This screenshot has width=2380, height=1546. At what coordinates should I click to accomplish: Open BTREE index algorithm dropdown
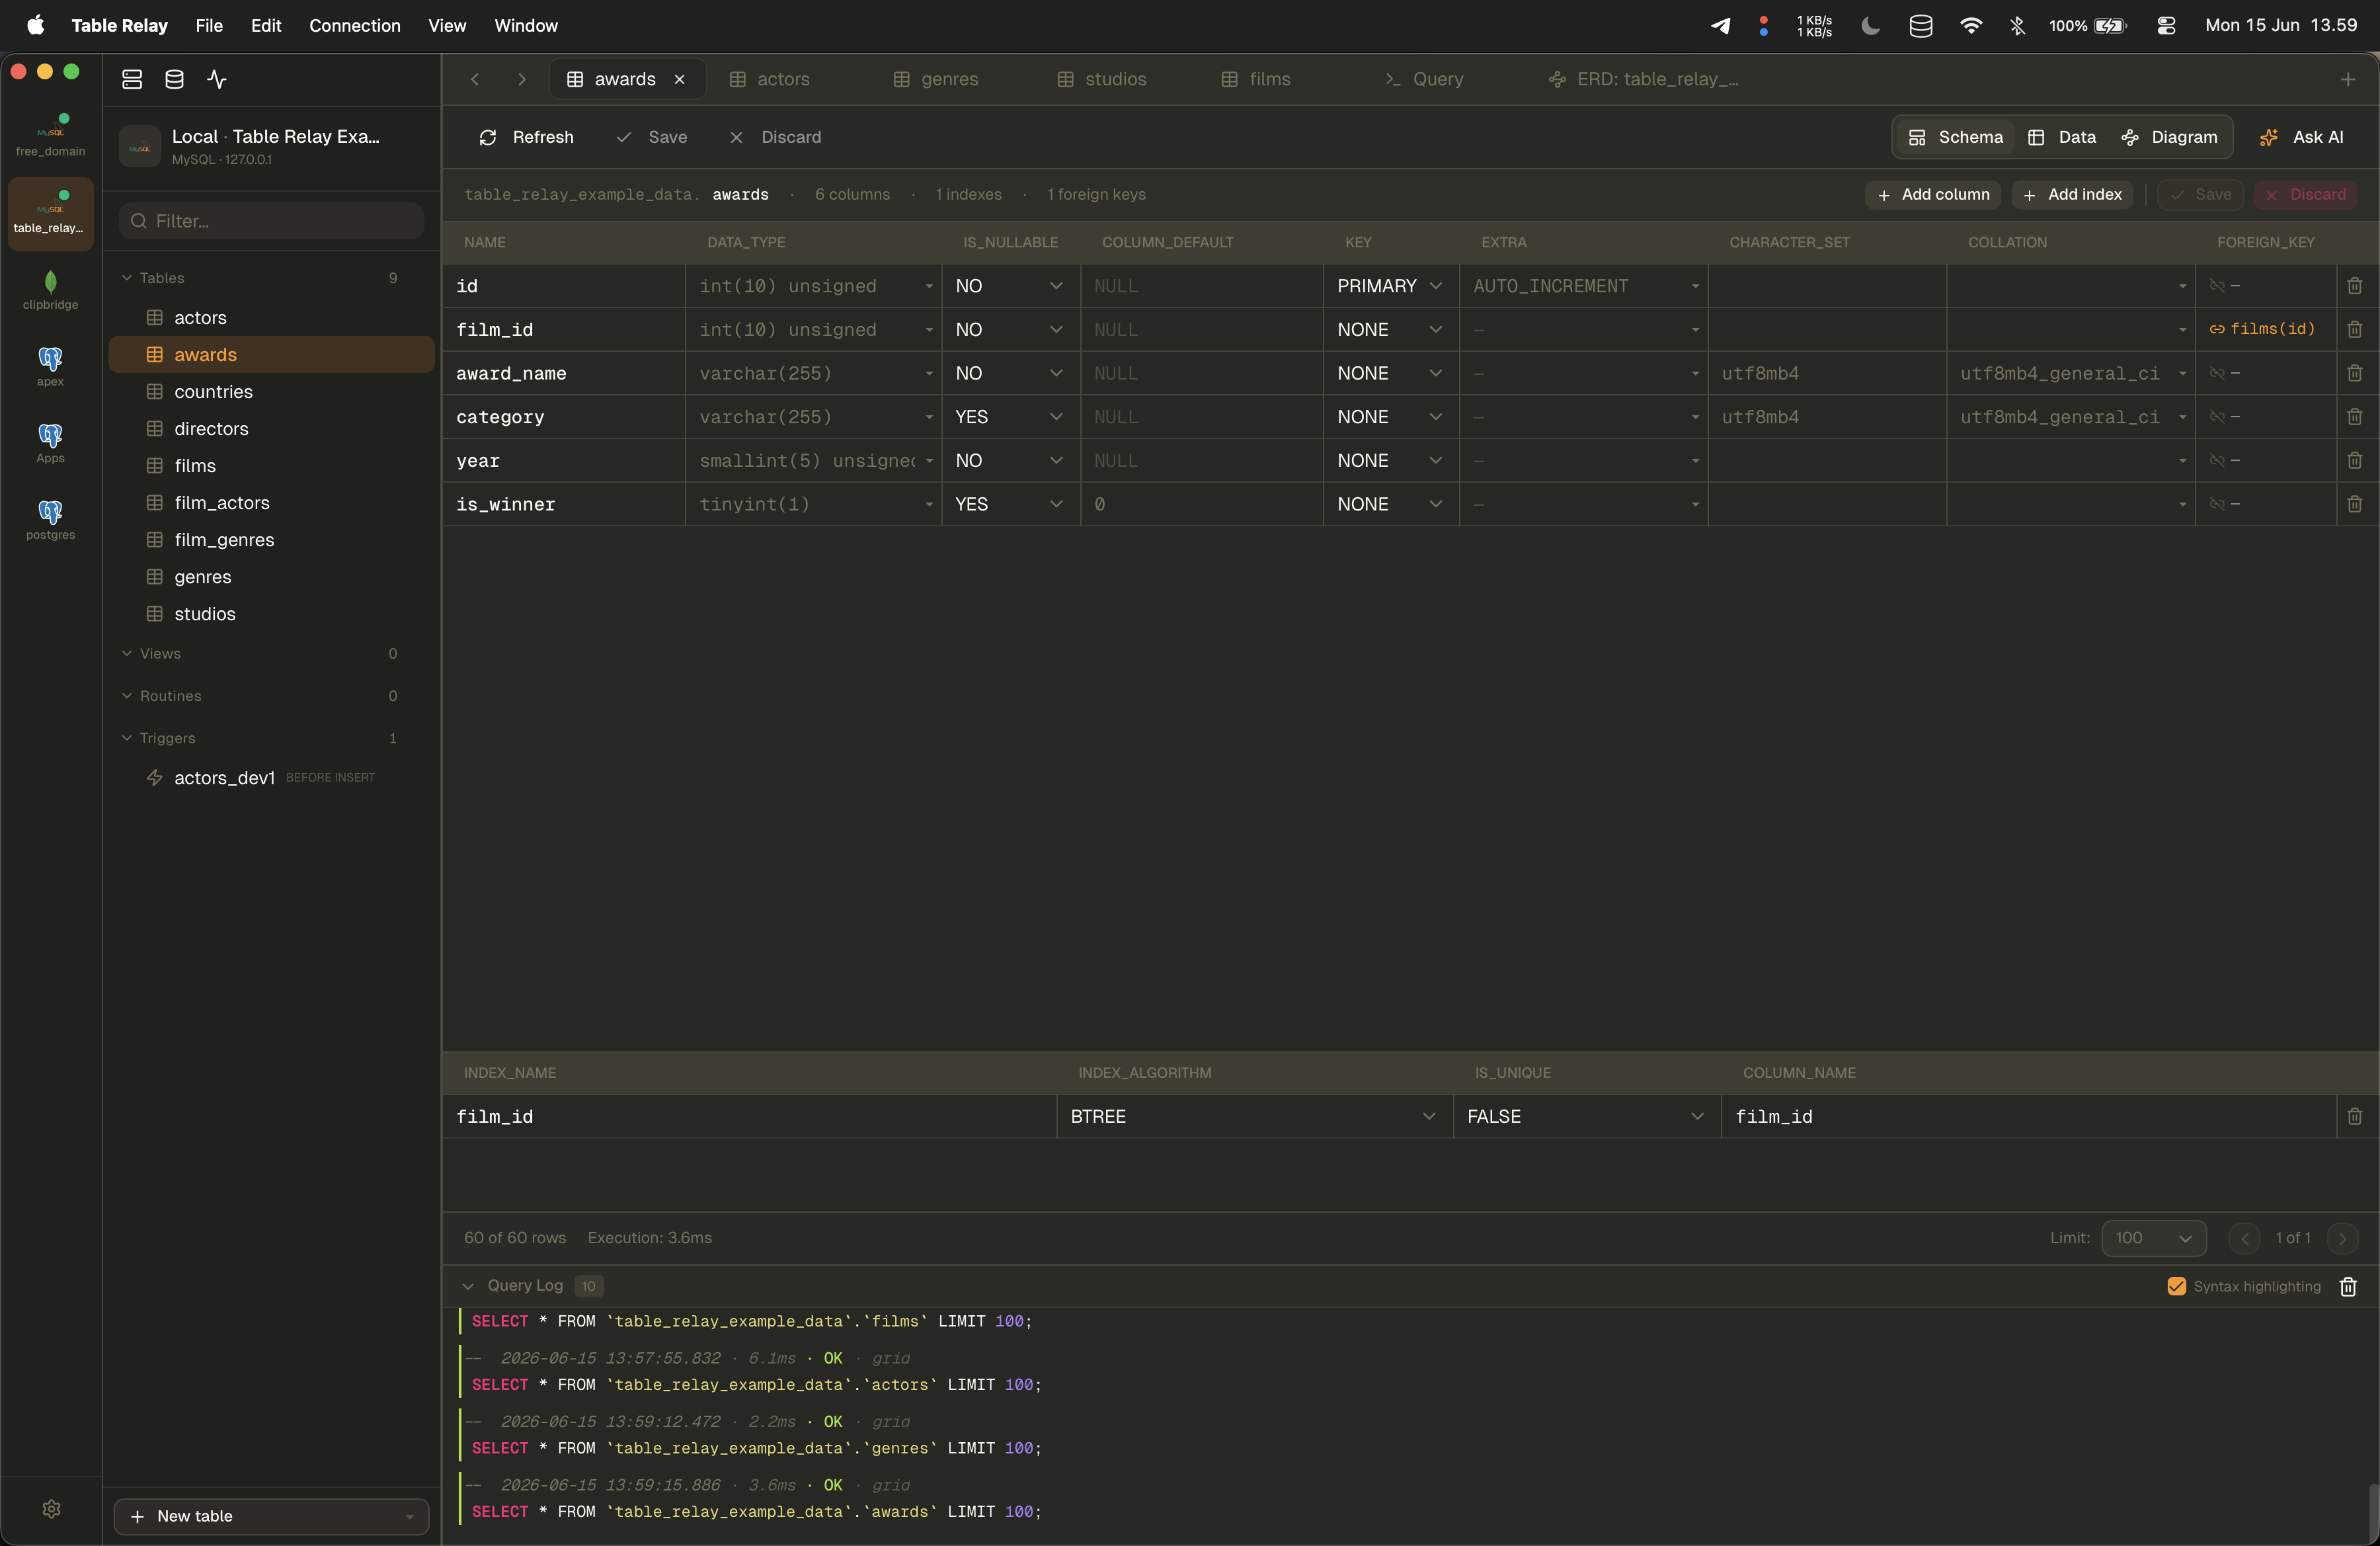coord(1254,1116)
